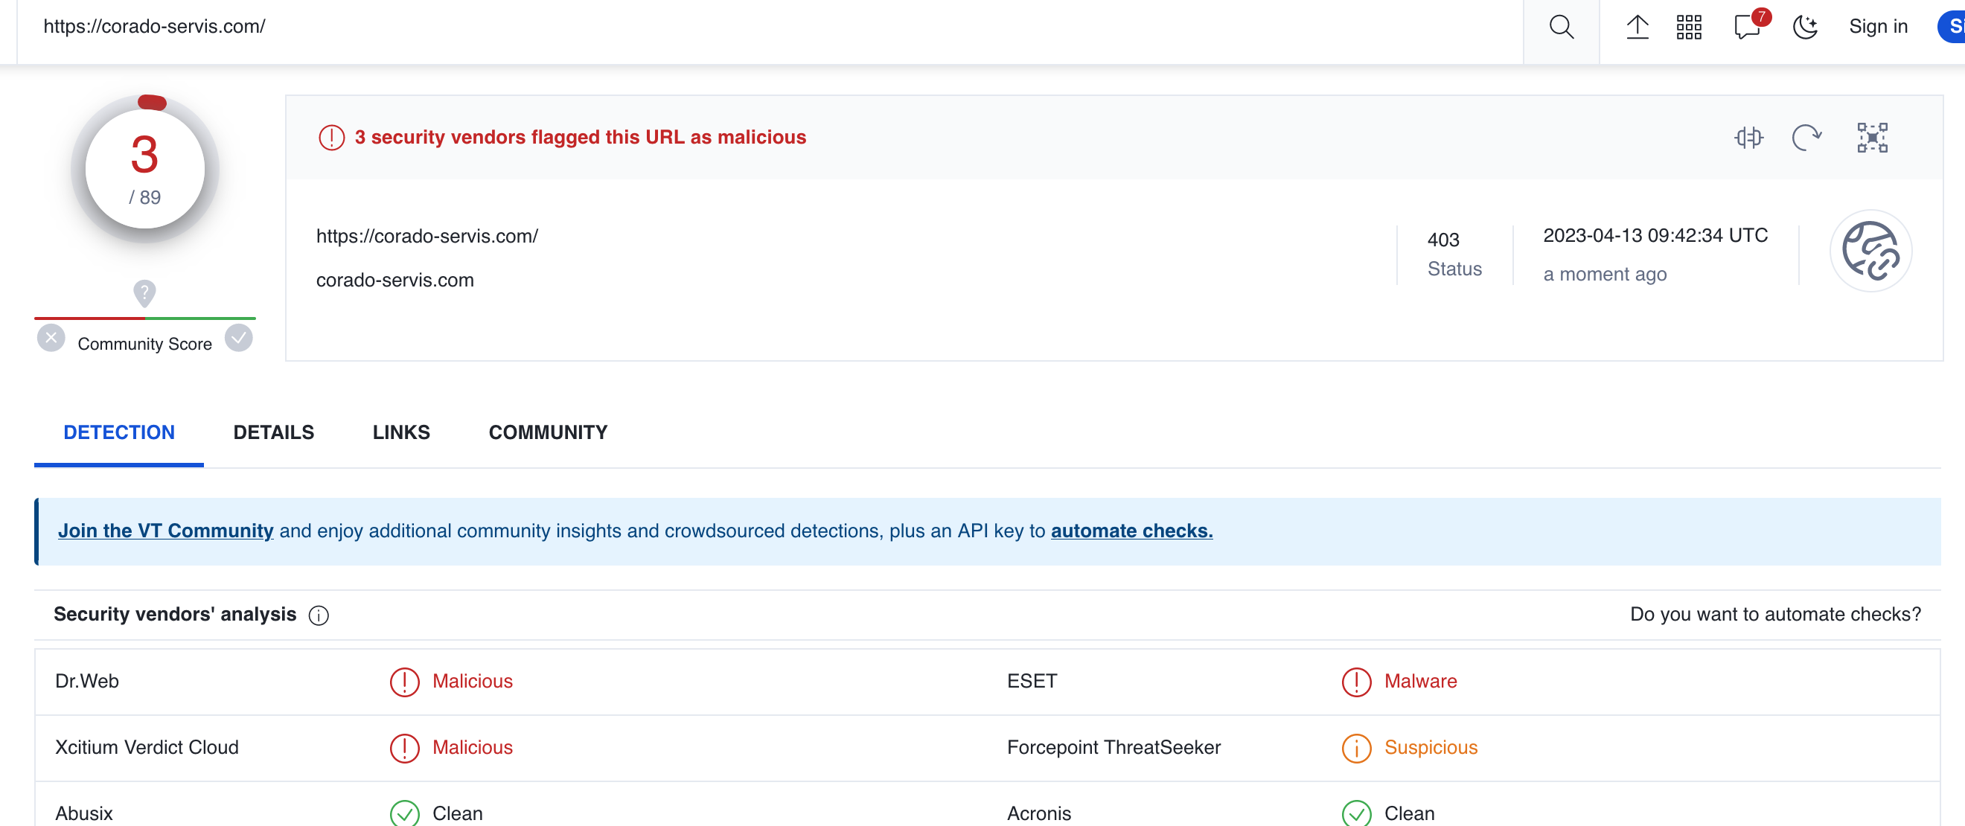The height and width of the screenshot is (826, 1965).
Task: Click the globe link category icon
Action: (x=1870, y=251)
